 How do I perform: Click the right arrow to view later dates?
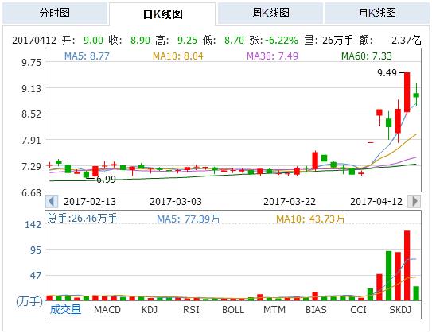coord(414,201)
